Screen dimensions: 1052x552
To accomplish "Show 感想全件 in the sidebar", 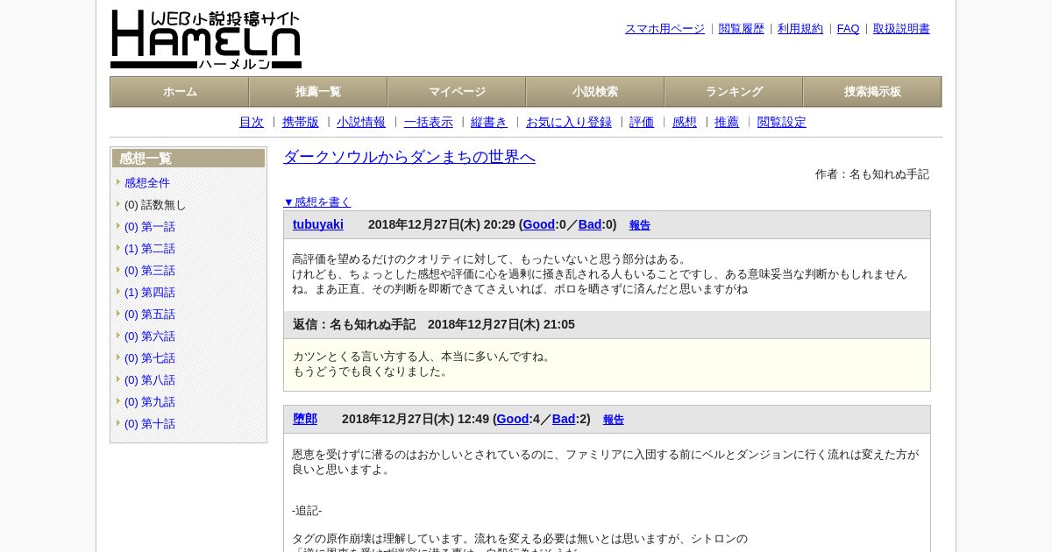I will click(147, 183).
